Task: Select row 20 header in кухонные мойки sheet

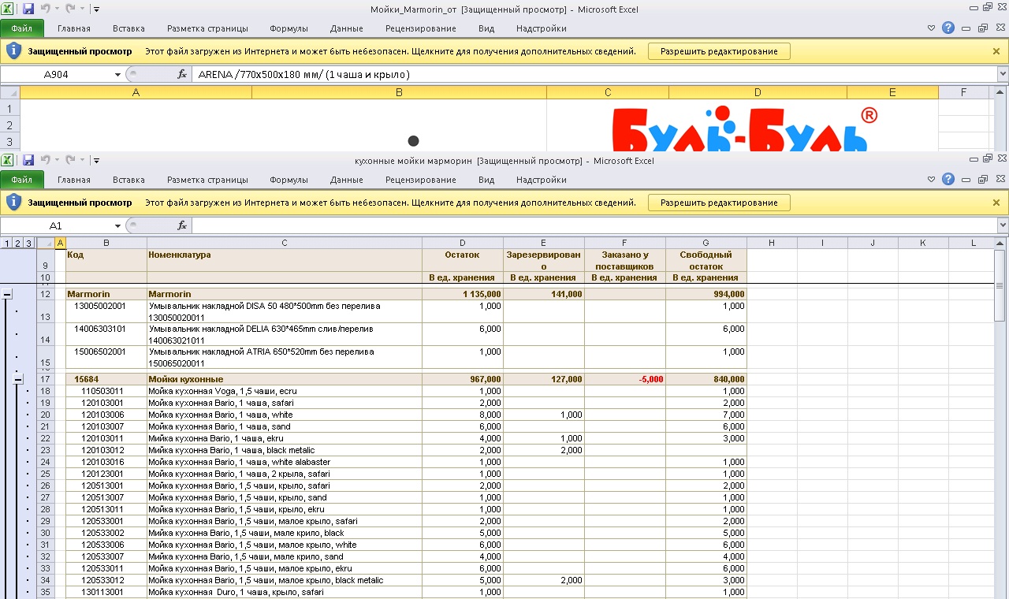Action: pos(45,415)
